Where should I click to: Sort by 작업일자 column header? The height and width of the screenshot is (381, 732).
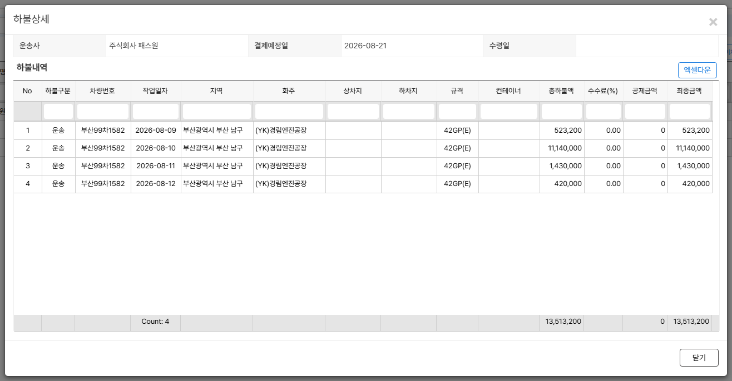tap(156, 91)
